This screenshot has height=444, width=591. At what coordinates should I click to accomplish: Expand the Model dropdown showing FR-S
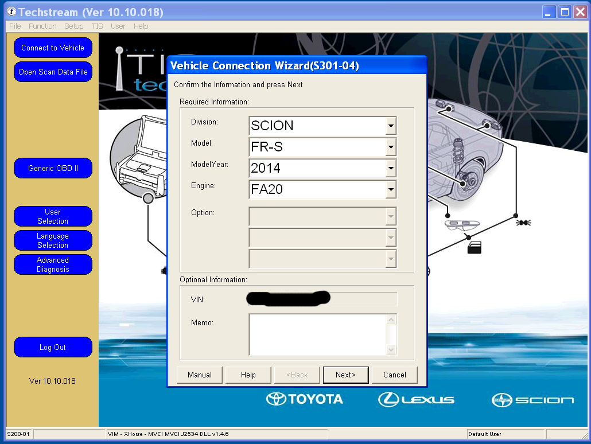pos(391,147)
